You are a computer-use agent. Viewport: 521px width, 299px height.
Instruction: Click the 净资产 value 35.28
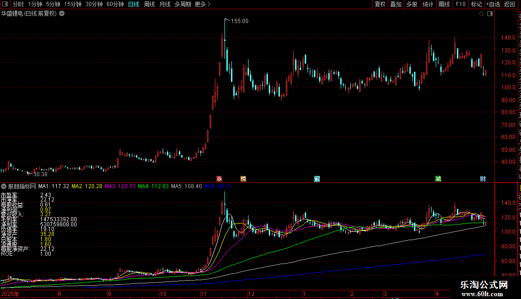47,234
